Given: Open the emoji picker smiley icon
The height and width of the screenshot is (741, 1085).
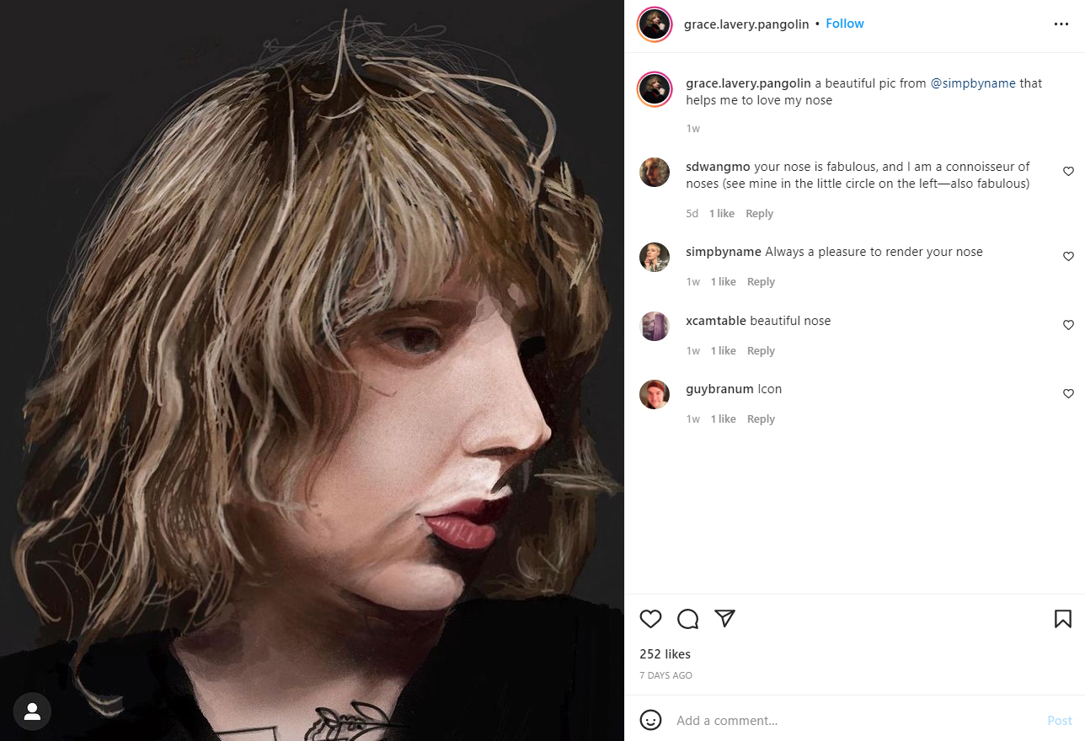Looking at the screenshot, I should click(650, 720).
